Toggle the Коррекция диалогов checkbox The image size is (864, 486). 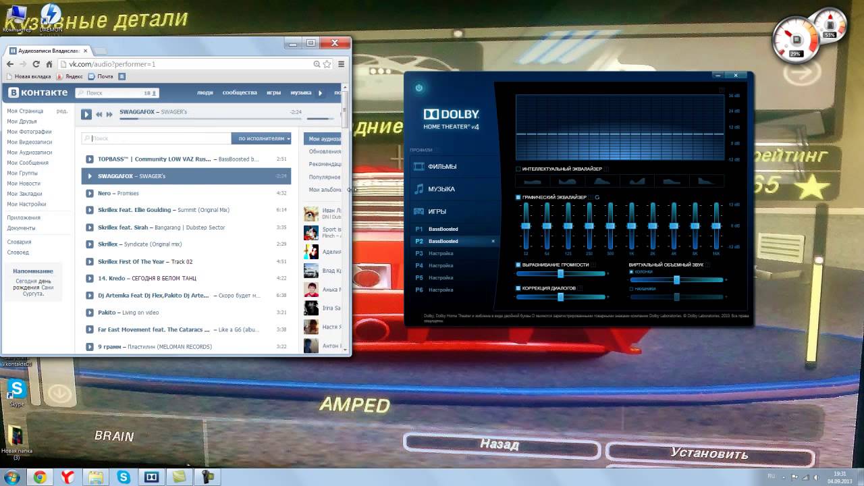(x=518, y=288)
